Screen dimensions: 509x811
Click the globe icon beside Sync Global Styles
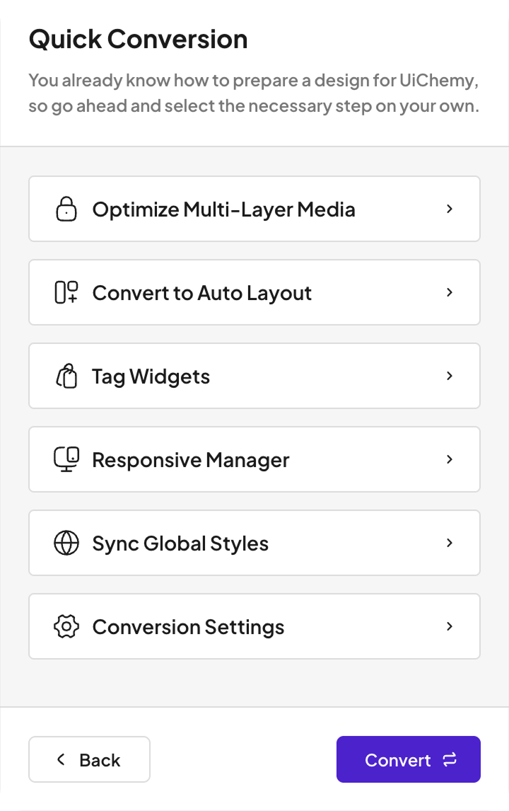(66, 543)
